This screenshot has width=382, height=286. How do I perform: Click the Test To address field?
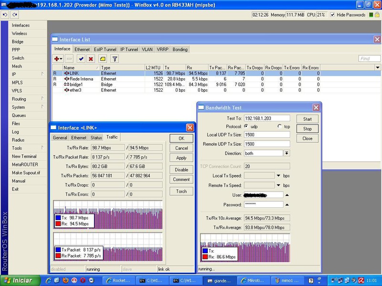[266, 118]
